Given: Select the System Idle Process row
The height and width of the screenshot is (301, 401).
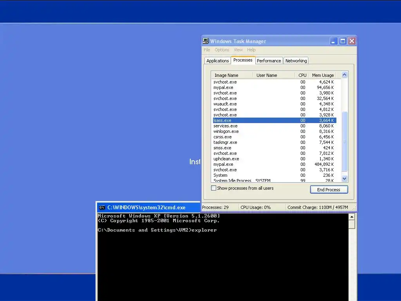Looking at the screenshot, I should click(x=275, y=180).
